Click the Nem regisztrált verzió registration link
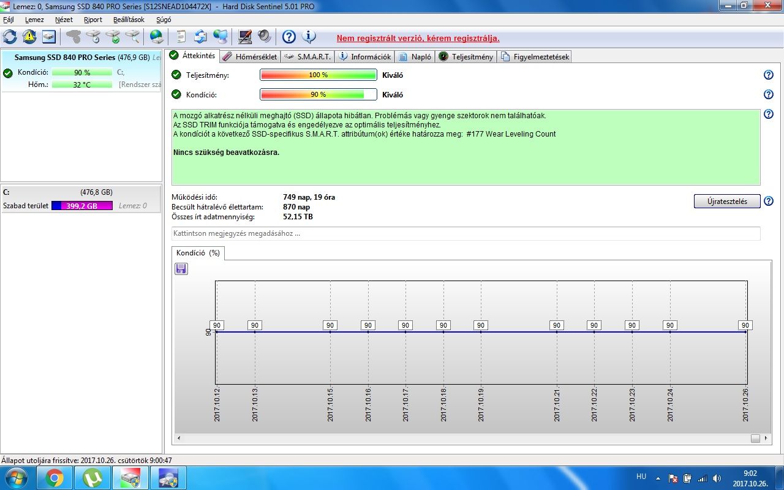Image resolution: width=784 pixels, height=490 pixels. point(418,38)
